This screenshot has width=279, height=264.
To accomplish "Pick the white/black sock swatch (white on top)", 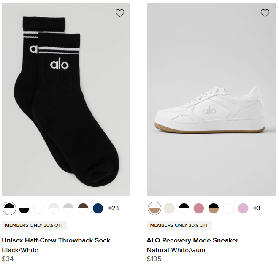I will (24, 208).
